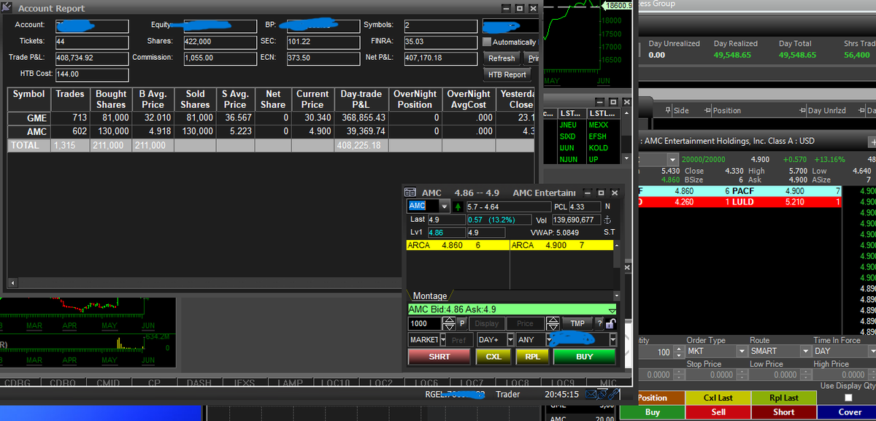
Task: Open the HTB Report button
Action: [507, 74]
